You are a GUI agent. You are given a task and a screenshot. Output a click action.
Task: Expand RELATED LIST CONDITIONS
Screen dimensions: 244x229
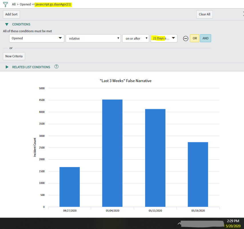[x=7, y=67]
